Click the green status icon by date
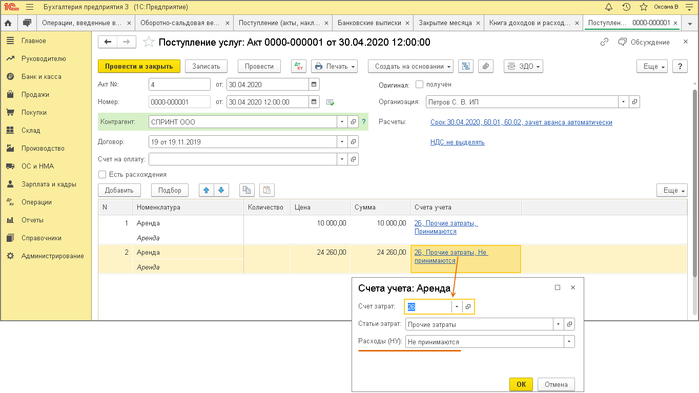 coord(330,102)
